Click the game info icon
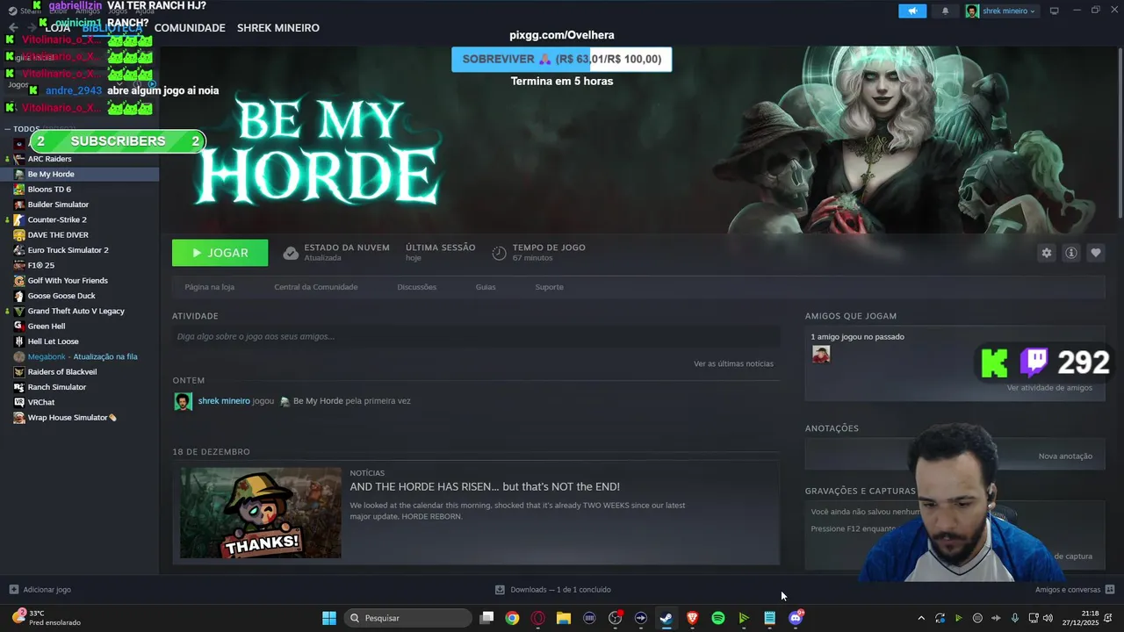The image size is (1124, 632). coord(1071,253)
